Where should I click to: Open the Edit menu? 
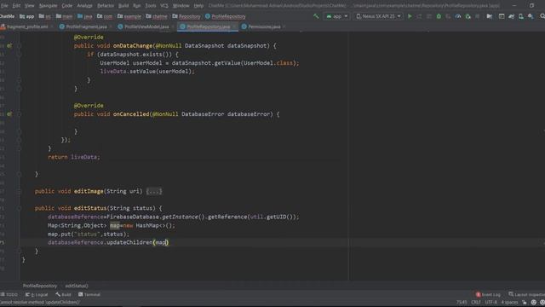click(x=16, y=6)
